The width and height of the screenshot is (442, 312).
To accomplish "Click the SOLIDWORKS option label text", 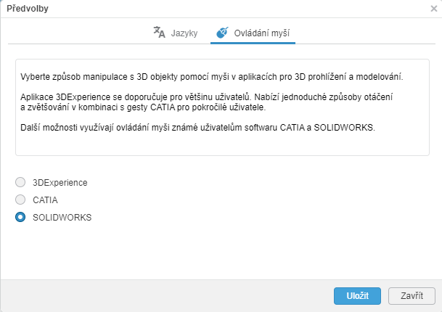I will (x=62, y=218).
